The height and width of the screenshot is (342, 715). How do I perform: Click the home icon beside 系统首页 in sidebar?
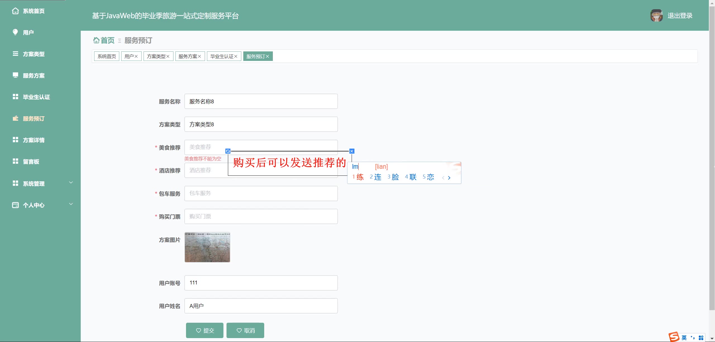[15, 11]
